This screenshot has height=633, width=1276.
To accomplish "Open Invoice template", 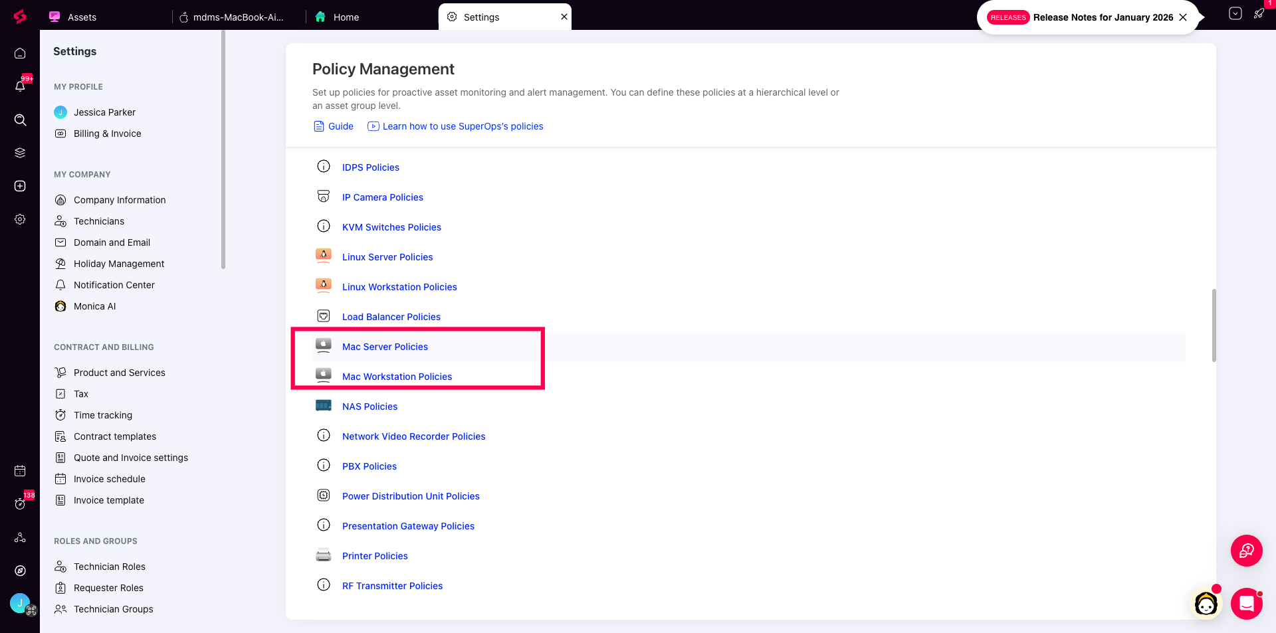I will point(109,500).
